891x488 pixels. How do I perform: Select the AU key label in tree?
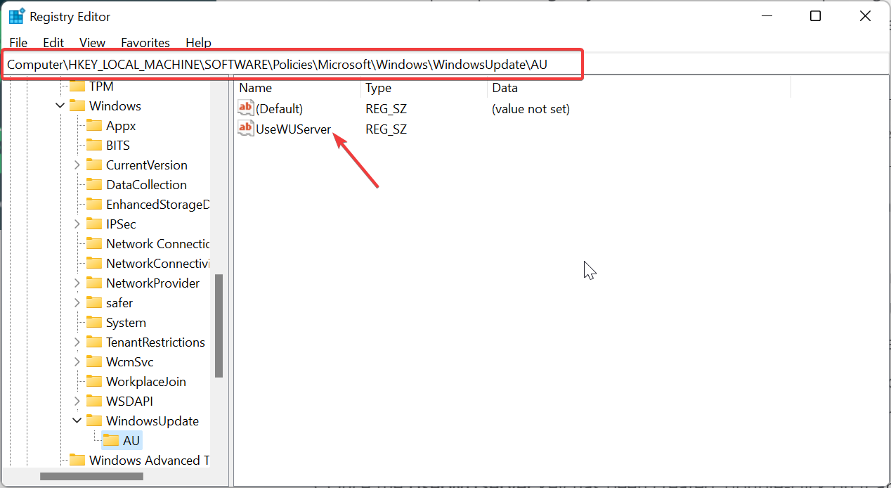coord(131,441)
